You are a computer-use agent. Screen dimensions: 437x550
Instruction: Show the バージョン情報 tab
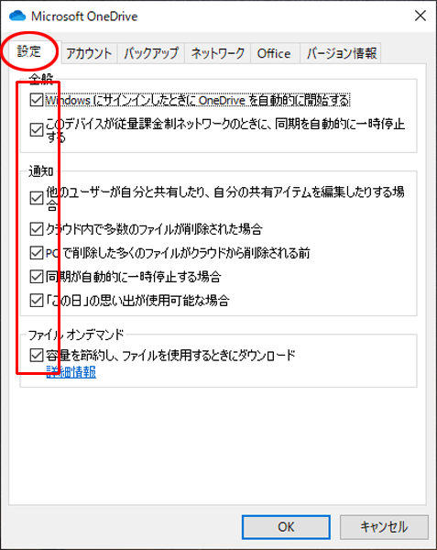pyautogui.click(x=342, y=53)
